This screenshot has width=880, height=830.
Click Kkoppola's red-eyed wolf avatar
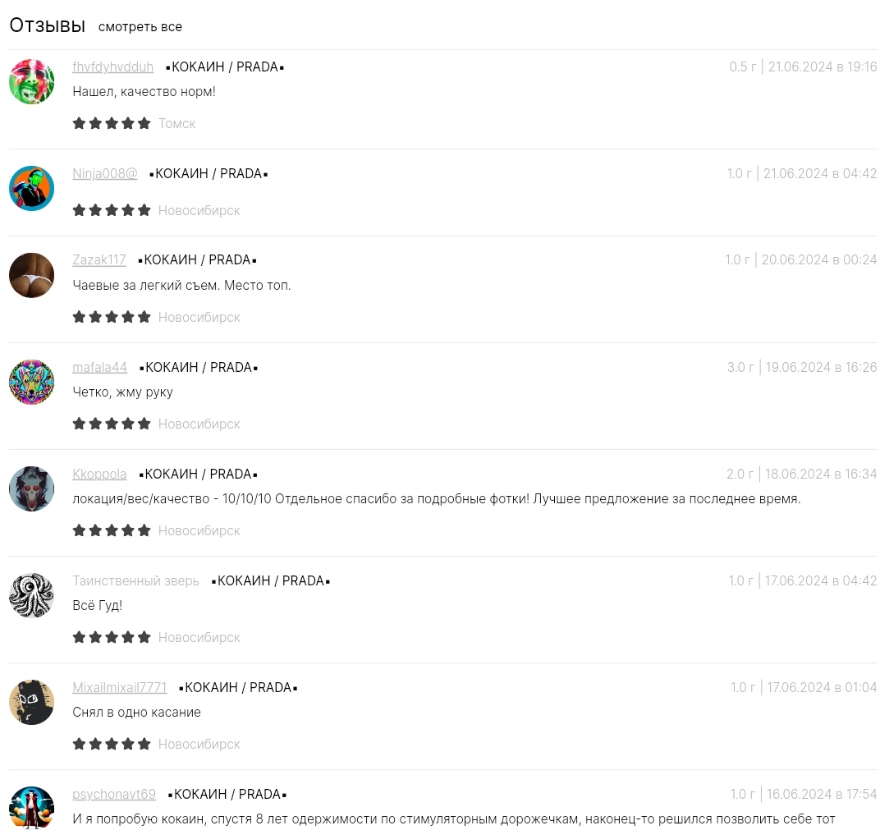click(x=31, y=488)
